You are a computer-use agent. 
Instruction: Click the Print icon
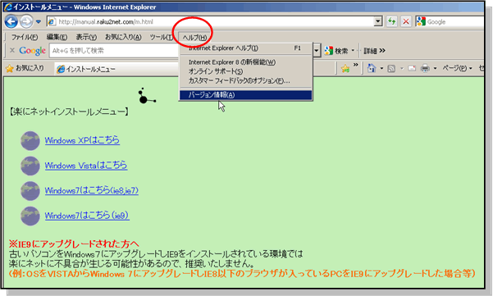425,68
